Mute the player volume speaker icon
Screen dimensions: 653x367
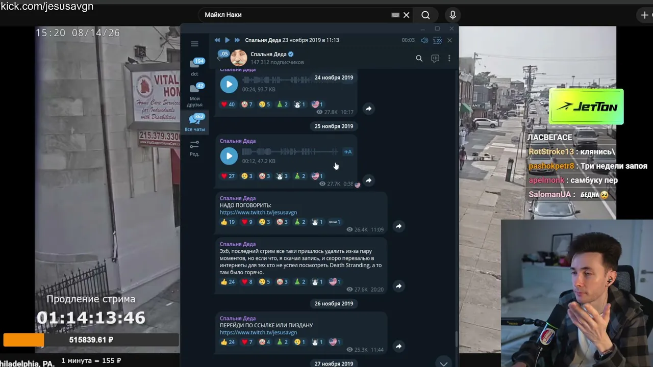(424, 40)
